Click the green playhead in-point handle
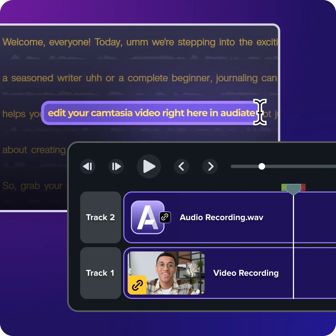Image resolution: width=336 pixels, height=336 pixels. 284,187
